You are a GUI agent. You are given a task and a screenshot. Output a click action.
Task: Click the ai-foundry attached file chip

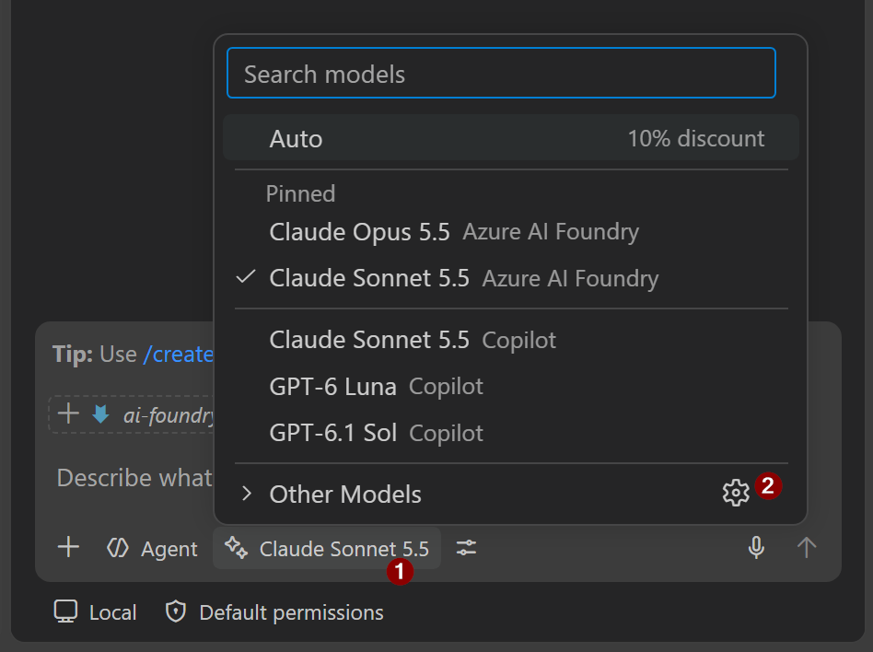tap(133, 414)
